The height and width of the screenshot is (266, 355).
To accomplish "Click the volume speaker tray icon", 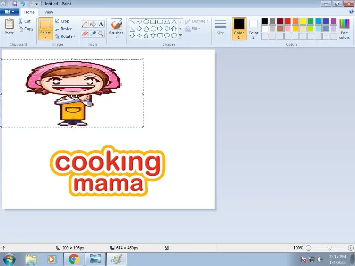I will coord(320,259).
